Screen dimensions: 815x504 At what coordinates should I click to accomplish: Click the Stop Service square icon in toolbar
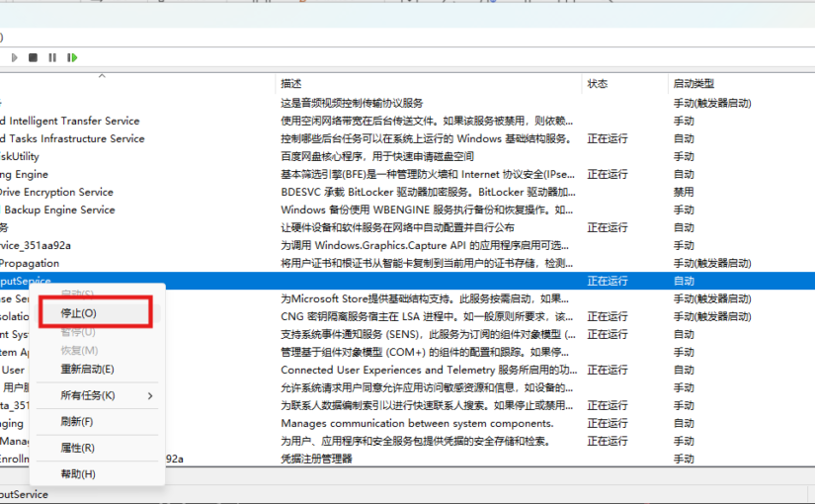pos(33,57)
